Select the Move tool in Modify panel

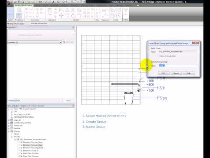pyautogui.click(x=61, y=15)
